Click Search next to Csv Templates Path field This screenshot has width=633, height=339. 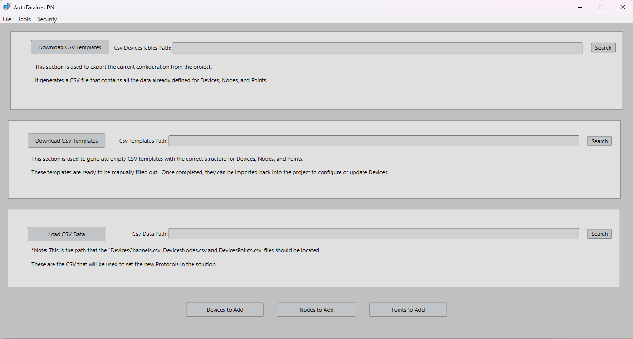599,141
